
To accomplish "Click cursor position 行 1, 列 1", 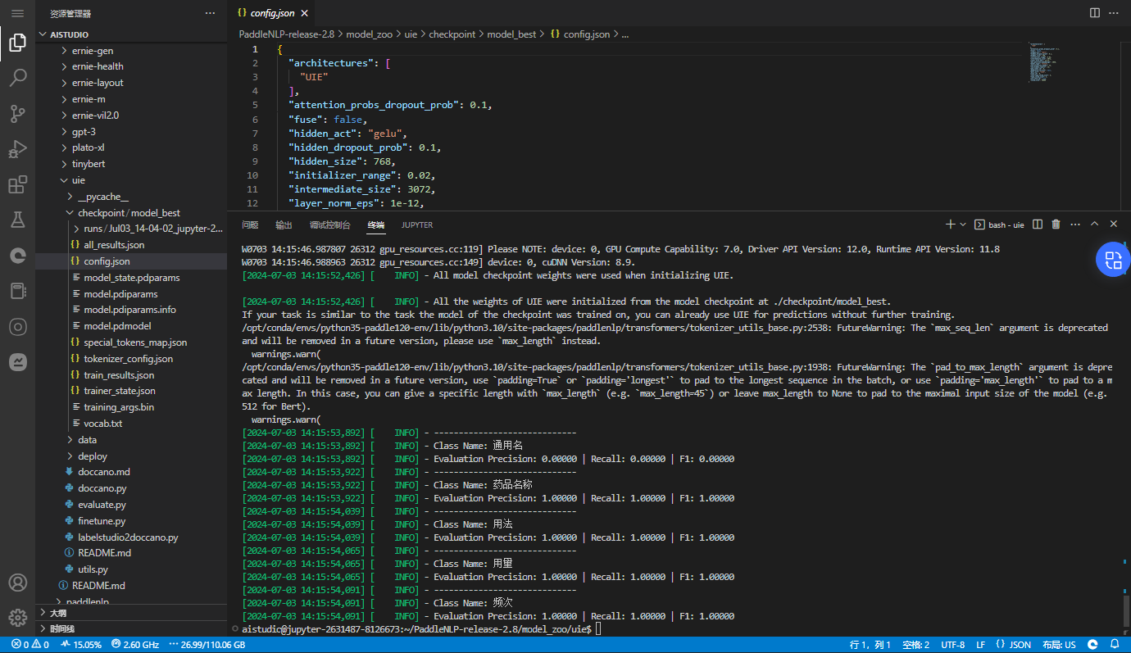I will tap(870, 645).
